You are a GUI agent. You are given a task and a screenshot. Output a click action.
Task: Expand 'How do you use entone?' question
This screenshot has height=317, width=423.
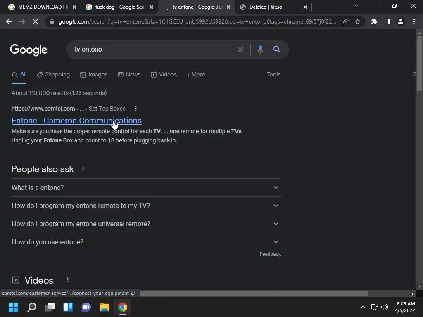click(146, 242)
